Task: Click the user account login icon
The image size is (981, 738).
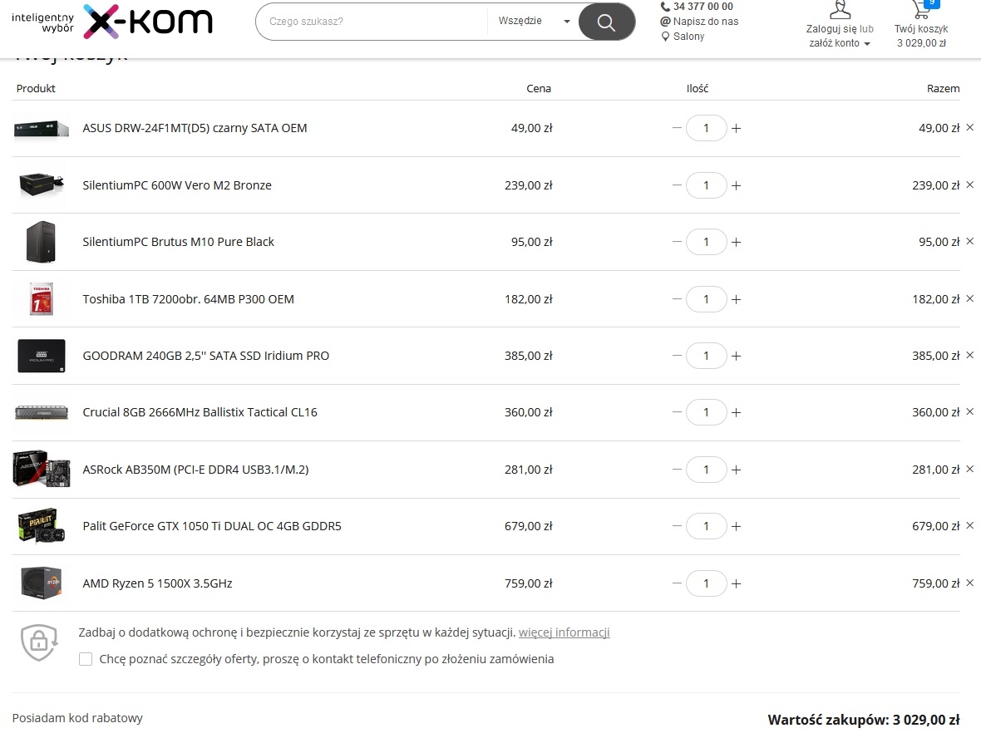Action: (x=840, y=10)
